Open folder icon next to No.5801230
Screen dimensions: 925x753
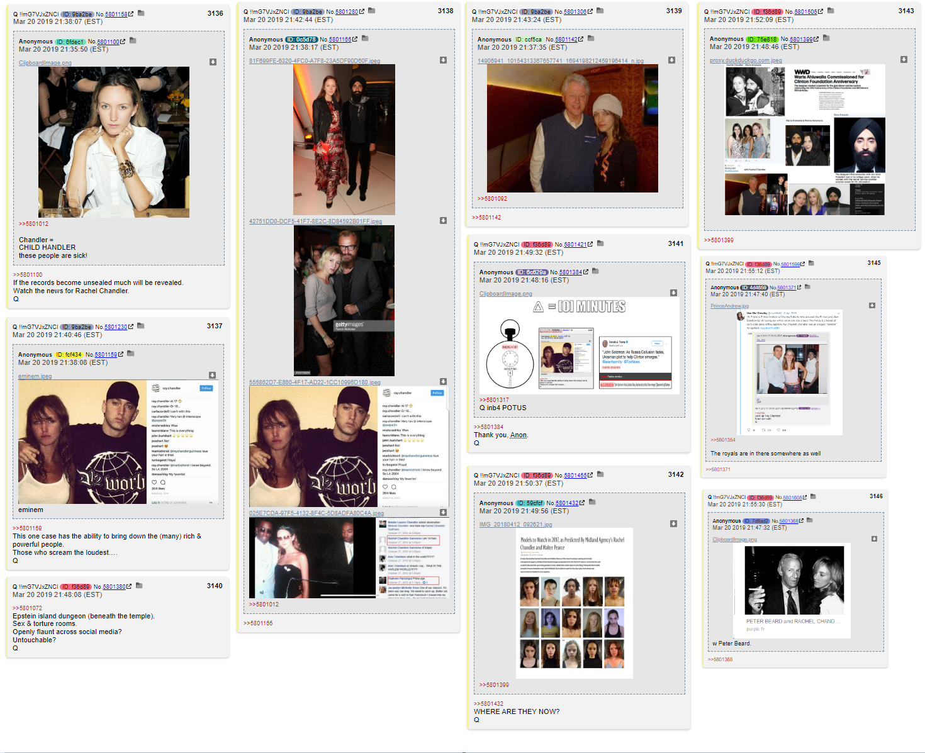pyautogui.click(x=141, y=326)
